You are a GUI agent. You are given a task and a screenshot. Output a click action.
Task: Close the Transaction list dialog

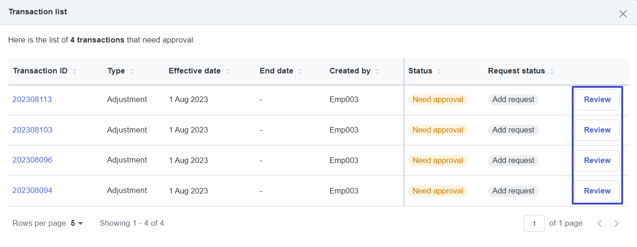[623, 14]
